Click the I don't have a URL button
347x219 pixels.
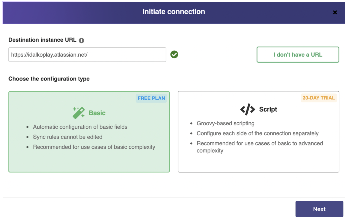298,54
